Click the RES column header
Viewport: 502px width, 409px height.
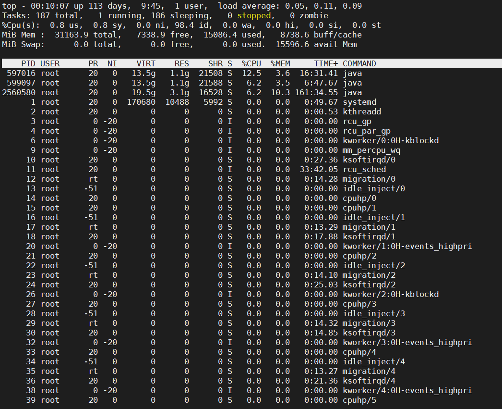click(x=182, y=64)
